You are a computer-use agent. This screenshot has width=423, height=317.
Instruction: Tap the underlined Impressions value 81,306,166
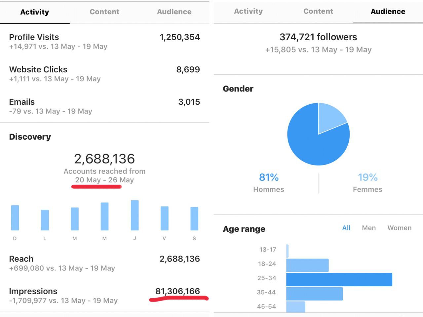(x=177, y=291)
